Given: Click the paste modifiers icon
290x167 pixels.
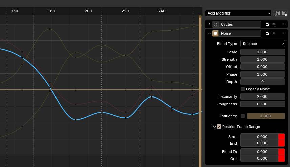Looking at the screenshot, I should (x=284, y=13).
